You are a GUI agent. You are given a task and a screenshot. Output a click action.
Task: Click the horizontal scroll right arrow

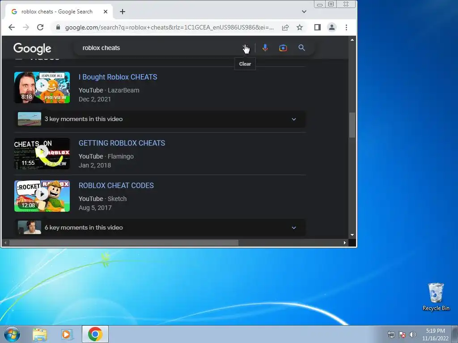(345, 243)
